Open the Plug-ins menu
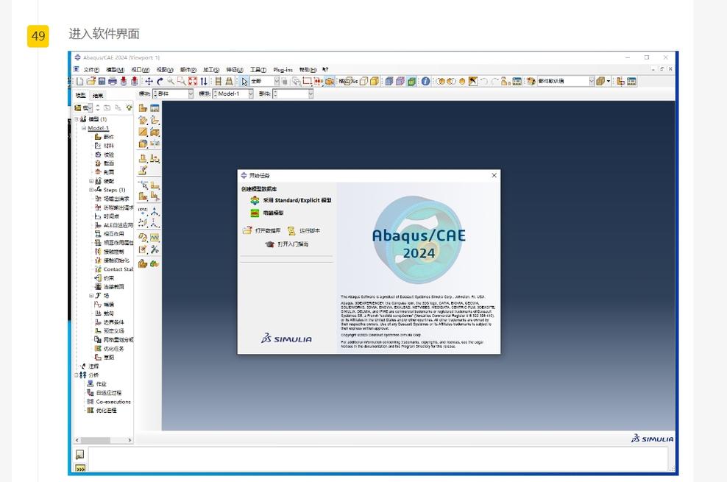 tap(283, 69)
